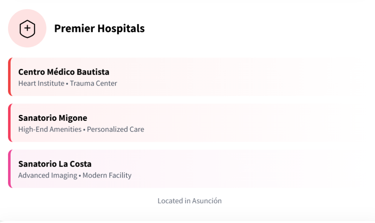Click the Located in Asunción footer text

pos(189,201)
